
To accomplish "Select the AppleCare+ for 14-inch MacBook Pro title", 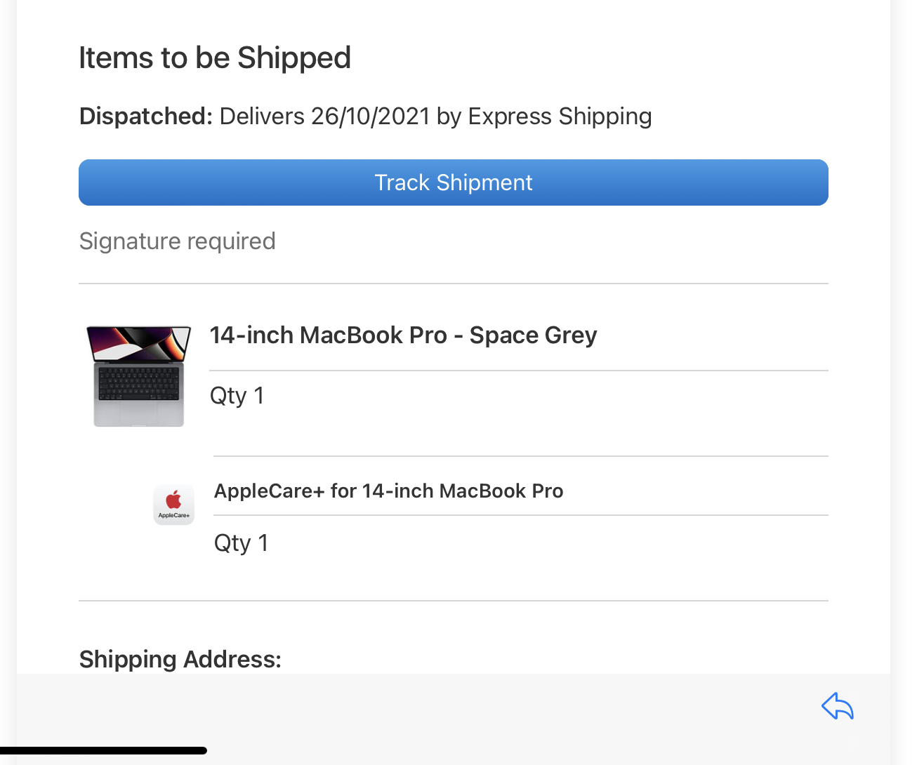I will 388,491.
